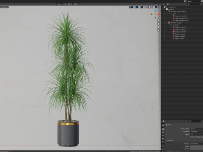This screenshot has height=152, width=203.
Task: Click the scene name field in top bar
Action: point(194,1)
